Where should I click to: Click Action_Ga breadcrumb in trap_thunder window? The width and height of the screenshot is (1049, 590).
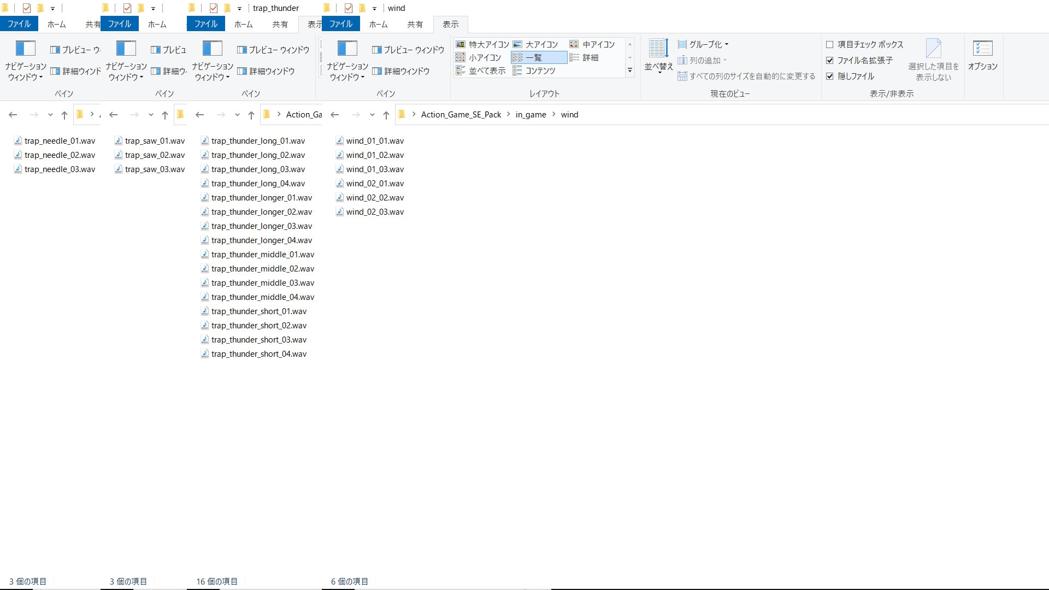click(x=304, y=114)
